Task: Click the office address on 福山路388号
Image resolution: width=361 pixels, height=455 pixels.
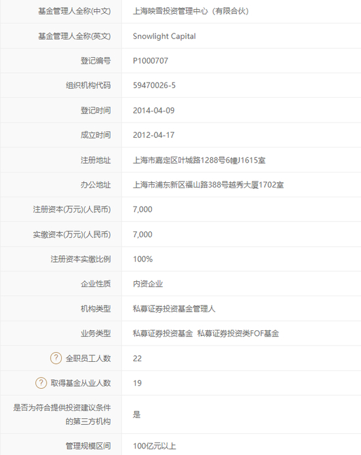Action: point(208,185)
